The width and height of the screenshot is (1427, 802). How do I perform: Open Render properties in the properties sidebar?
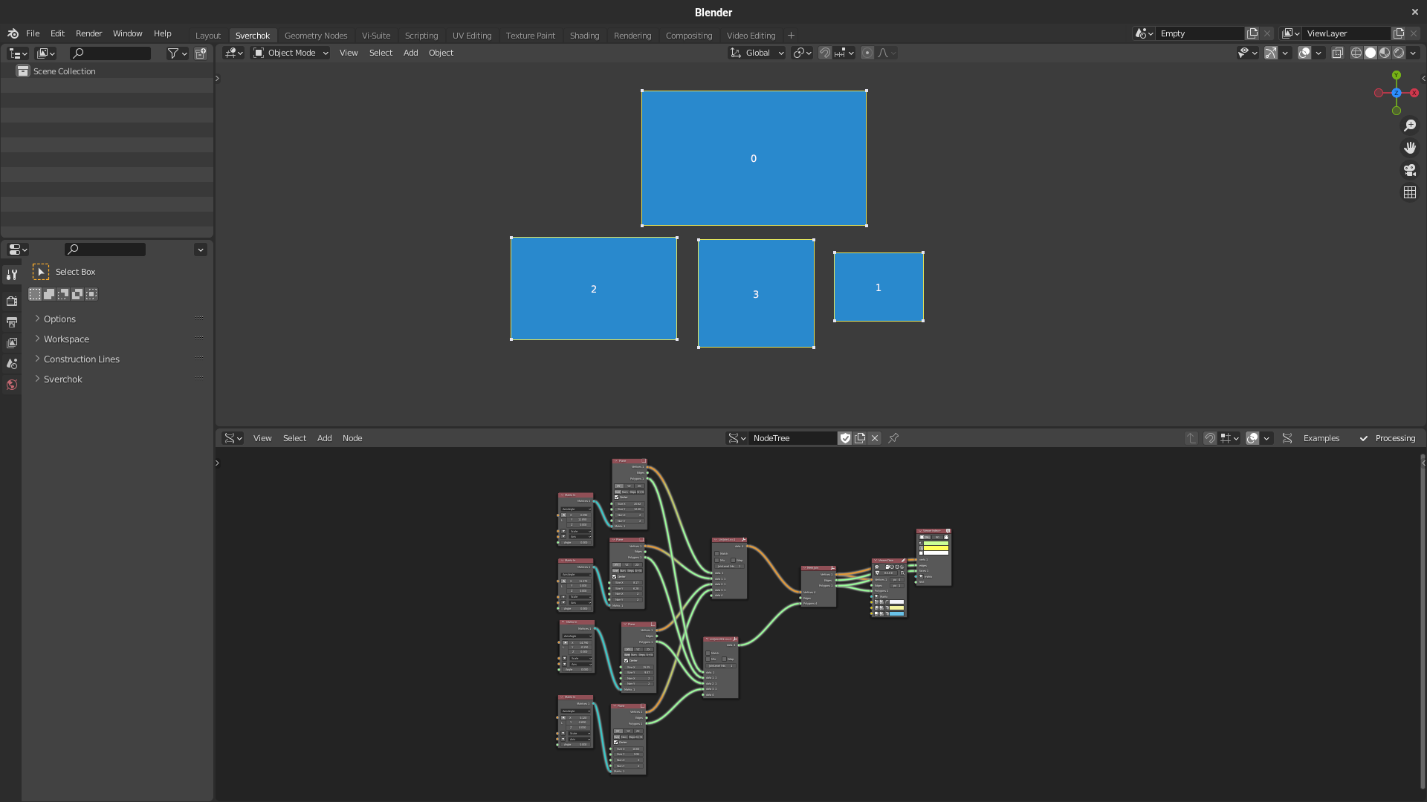tap(12, 301)
